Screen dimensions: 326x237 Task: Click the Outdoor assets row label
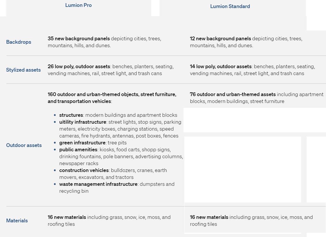[x=24, y=145]
